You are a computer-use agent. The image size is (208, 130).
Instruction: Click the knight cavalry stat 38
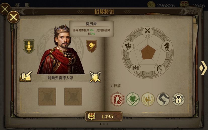[x=167, y=47]
